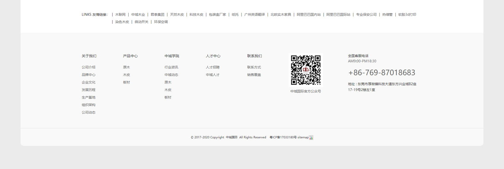Click the 产品中心 column heading
This screenshot has height=169, width=504.
(x=130, y=56)
